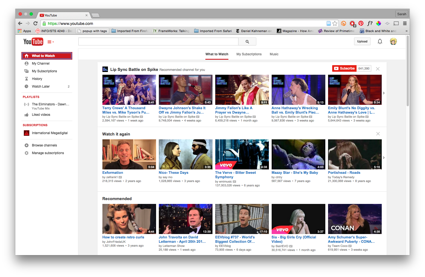Open The Eliminators playlist mix

click(47, 106)
